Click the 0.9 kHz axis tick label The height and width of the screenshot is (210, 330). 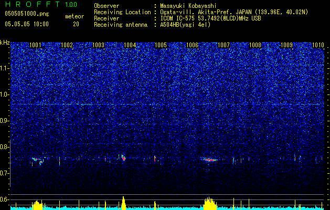click(5, 121)
